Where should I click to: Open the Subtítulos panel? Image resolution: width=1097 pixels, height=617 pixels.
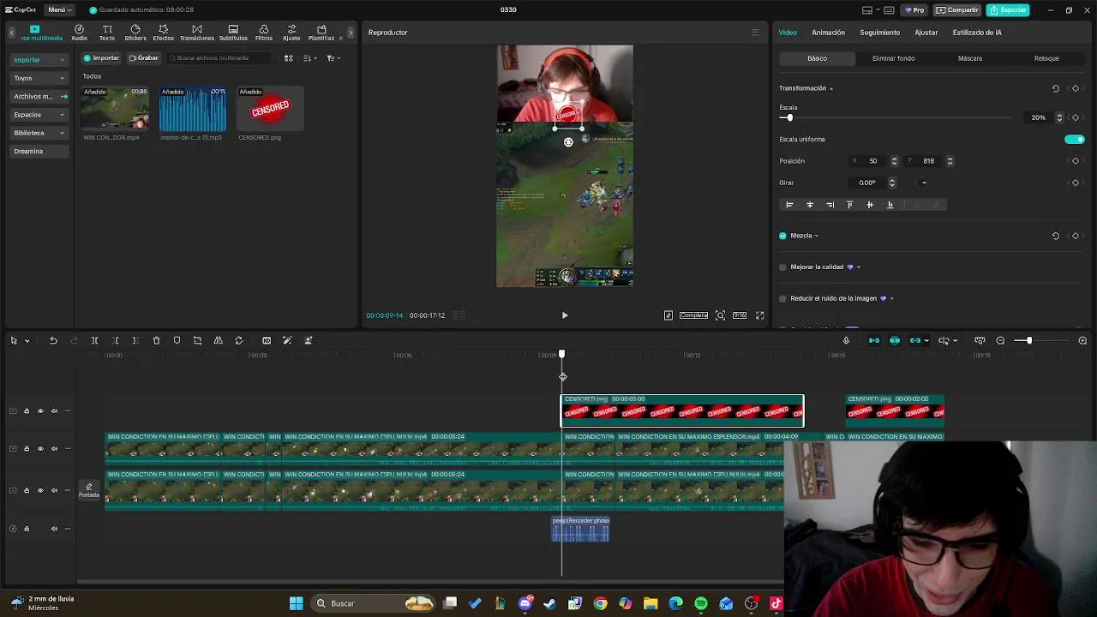233,33
